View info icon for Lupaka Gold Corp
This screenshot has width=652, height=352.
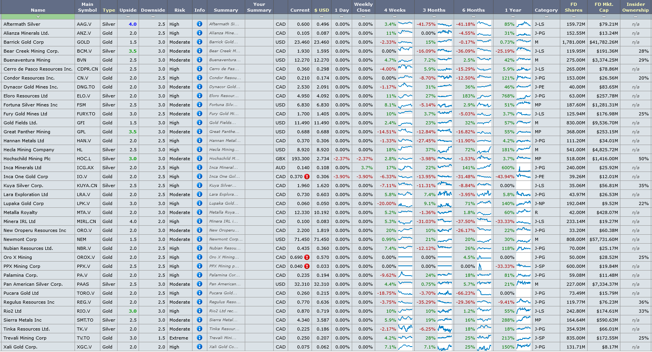pyautogui.click(x=200, y=203)
